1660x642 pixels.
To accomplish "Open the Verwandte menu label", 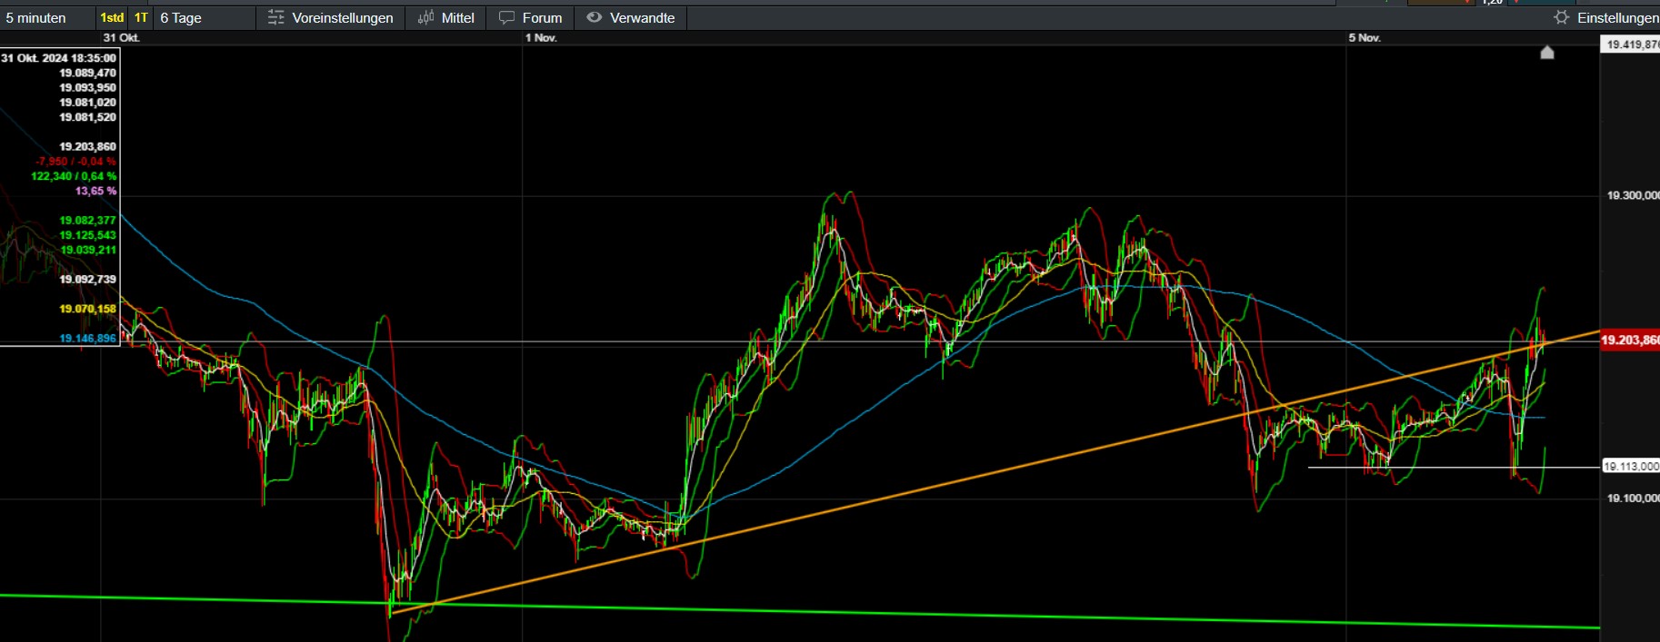I will pyautogui.click(x=643, y=18).
